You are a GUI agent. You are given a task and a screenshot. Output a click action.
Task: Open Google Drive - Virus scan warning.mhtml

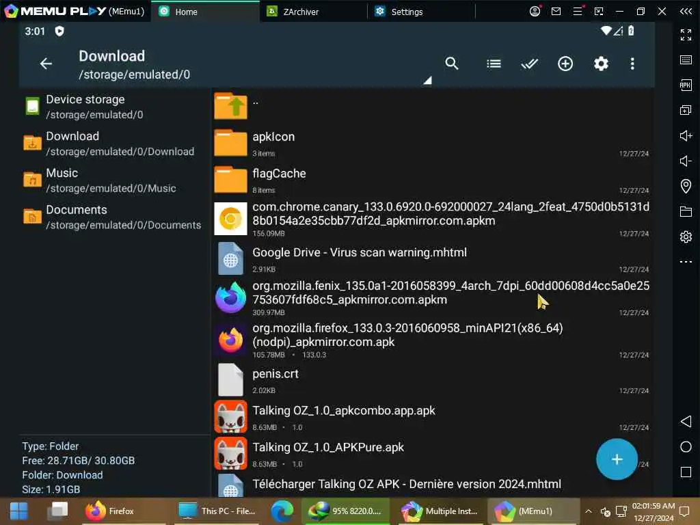[x=432, y=259]
